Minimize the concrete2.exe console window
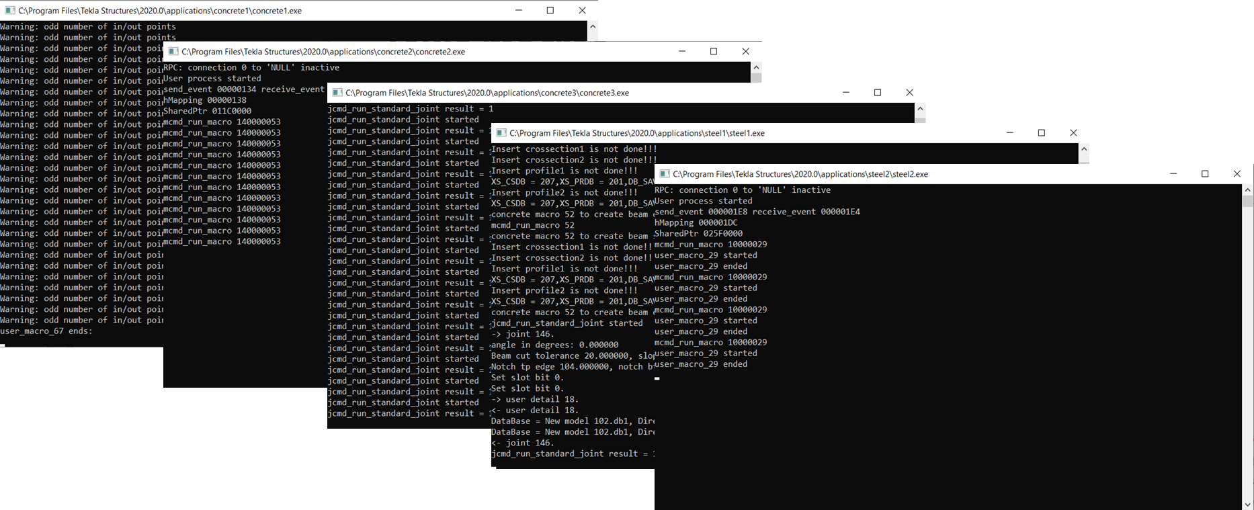Viewport: 1254px width, 510px height. (682, 52)
